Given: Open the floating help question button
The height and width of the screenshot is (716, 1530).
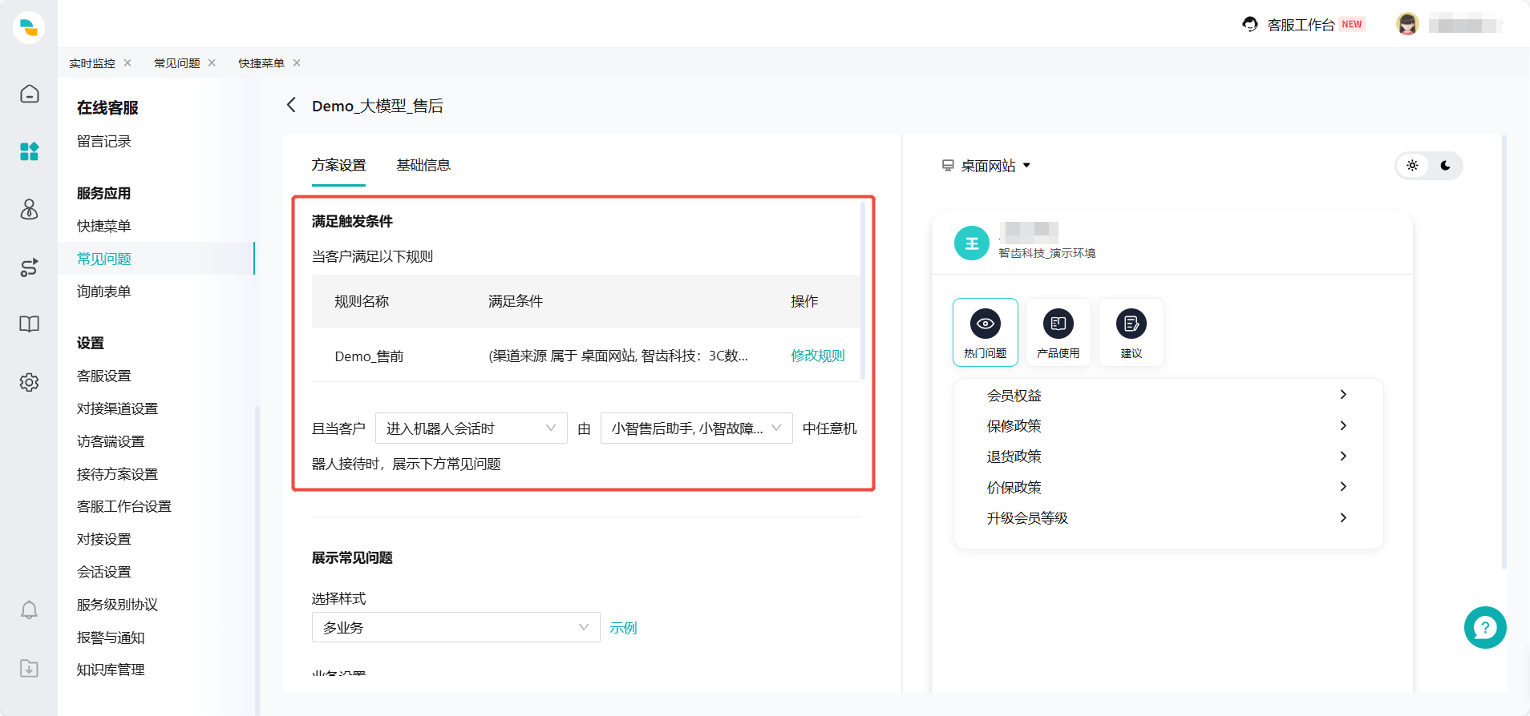Looking at the screenshot, I should (x=1485, y=627).
